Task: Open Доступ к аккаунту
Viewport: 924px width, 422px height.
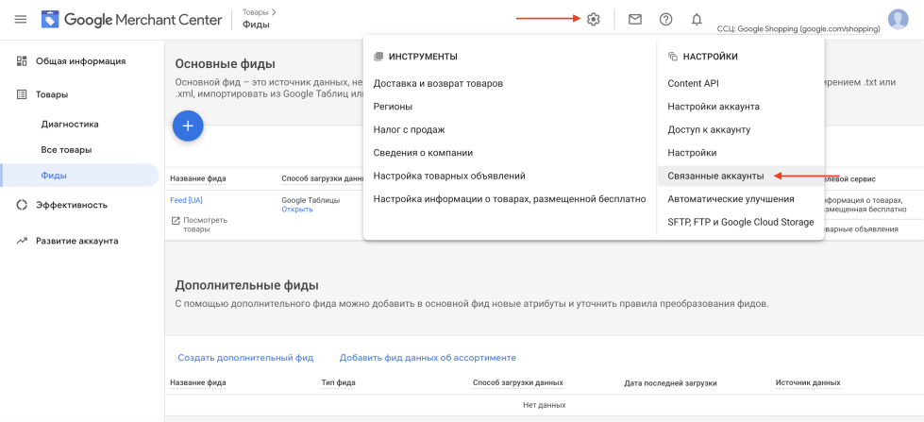Action: click(x=709, y=129)
